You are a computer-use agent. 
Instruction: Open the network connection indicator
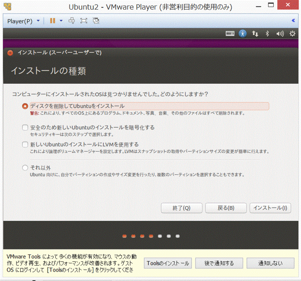[x=255, y=34]
